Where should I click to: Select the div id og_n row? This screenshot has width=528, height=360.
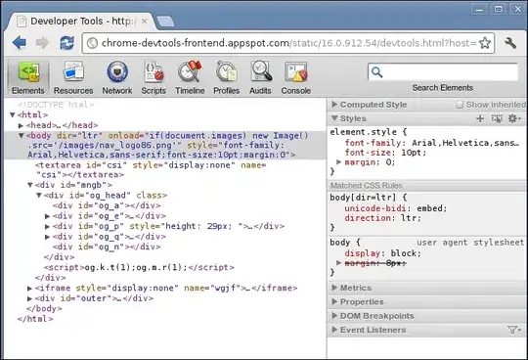(107, 247)
